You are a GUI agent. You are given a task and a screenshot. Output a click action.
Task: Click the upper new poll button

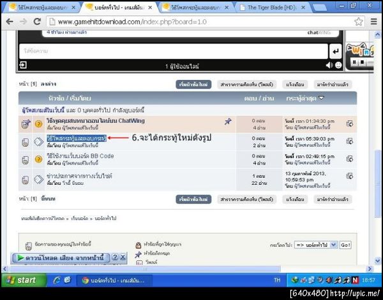[x=246, y=84]
